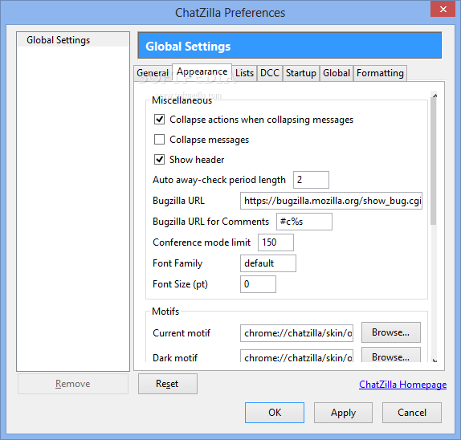Screen dimensions: 461x440
Task: Click the disabled Remove button
Action: tap(73, 384)
